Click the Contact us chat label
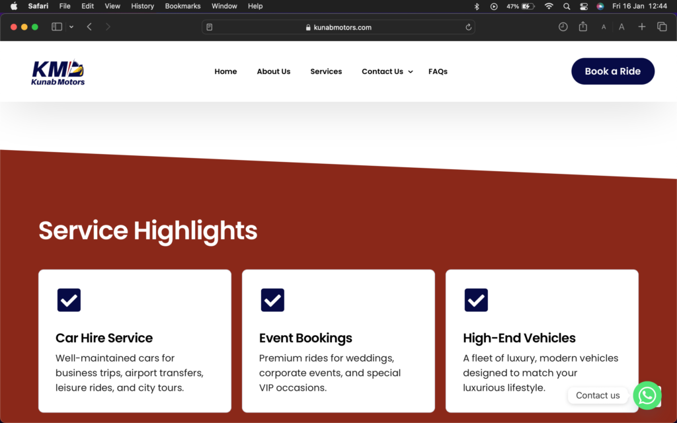This screenshot has height=423, width=677. (598, 395)
